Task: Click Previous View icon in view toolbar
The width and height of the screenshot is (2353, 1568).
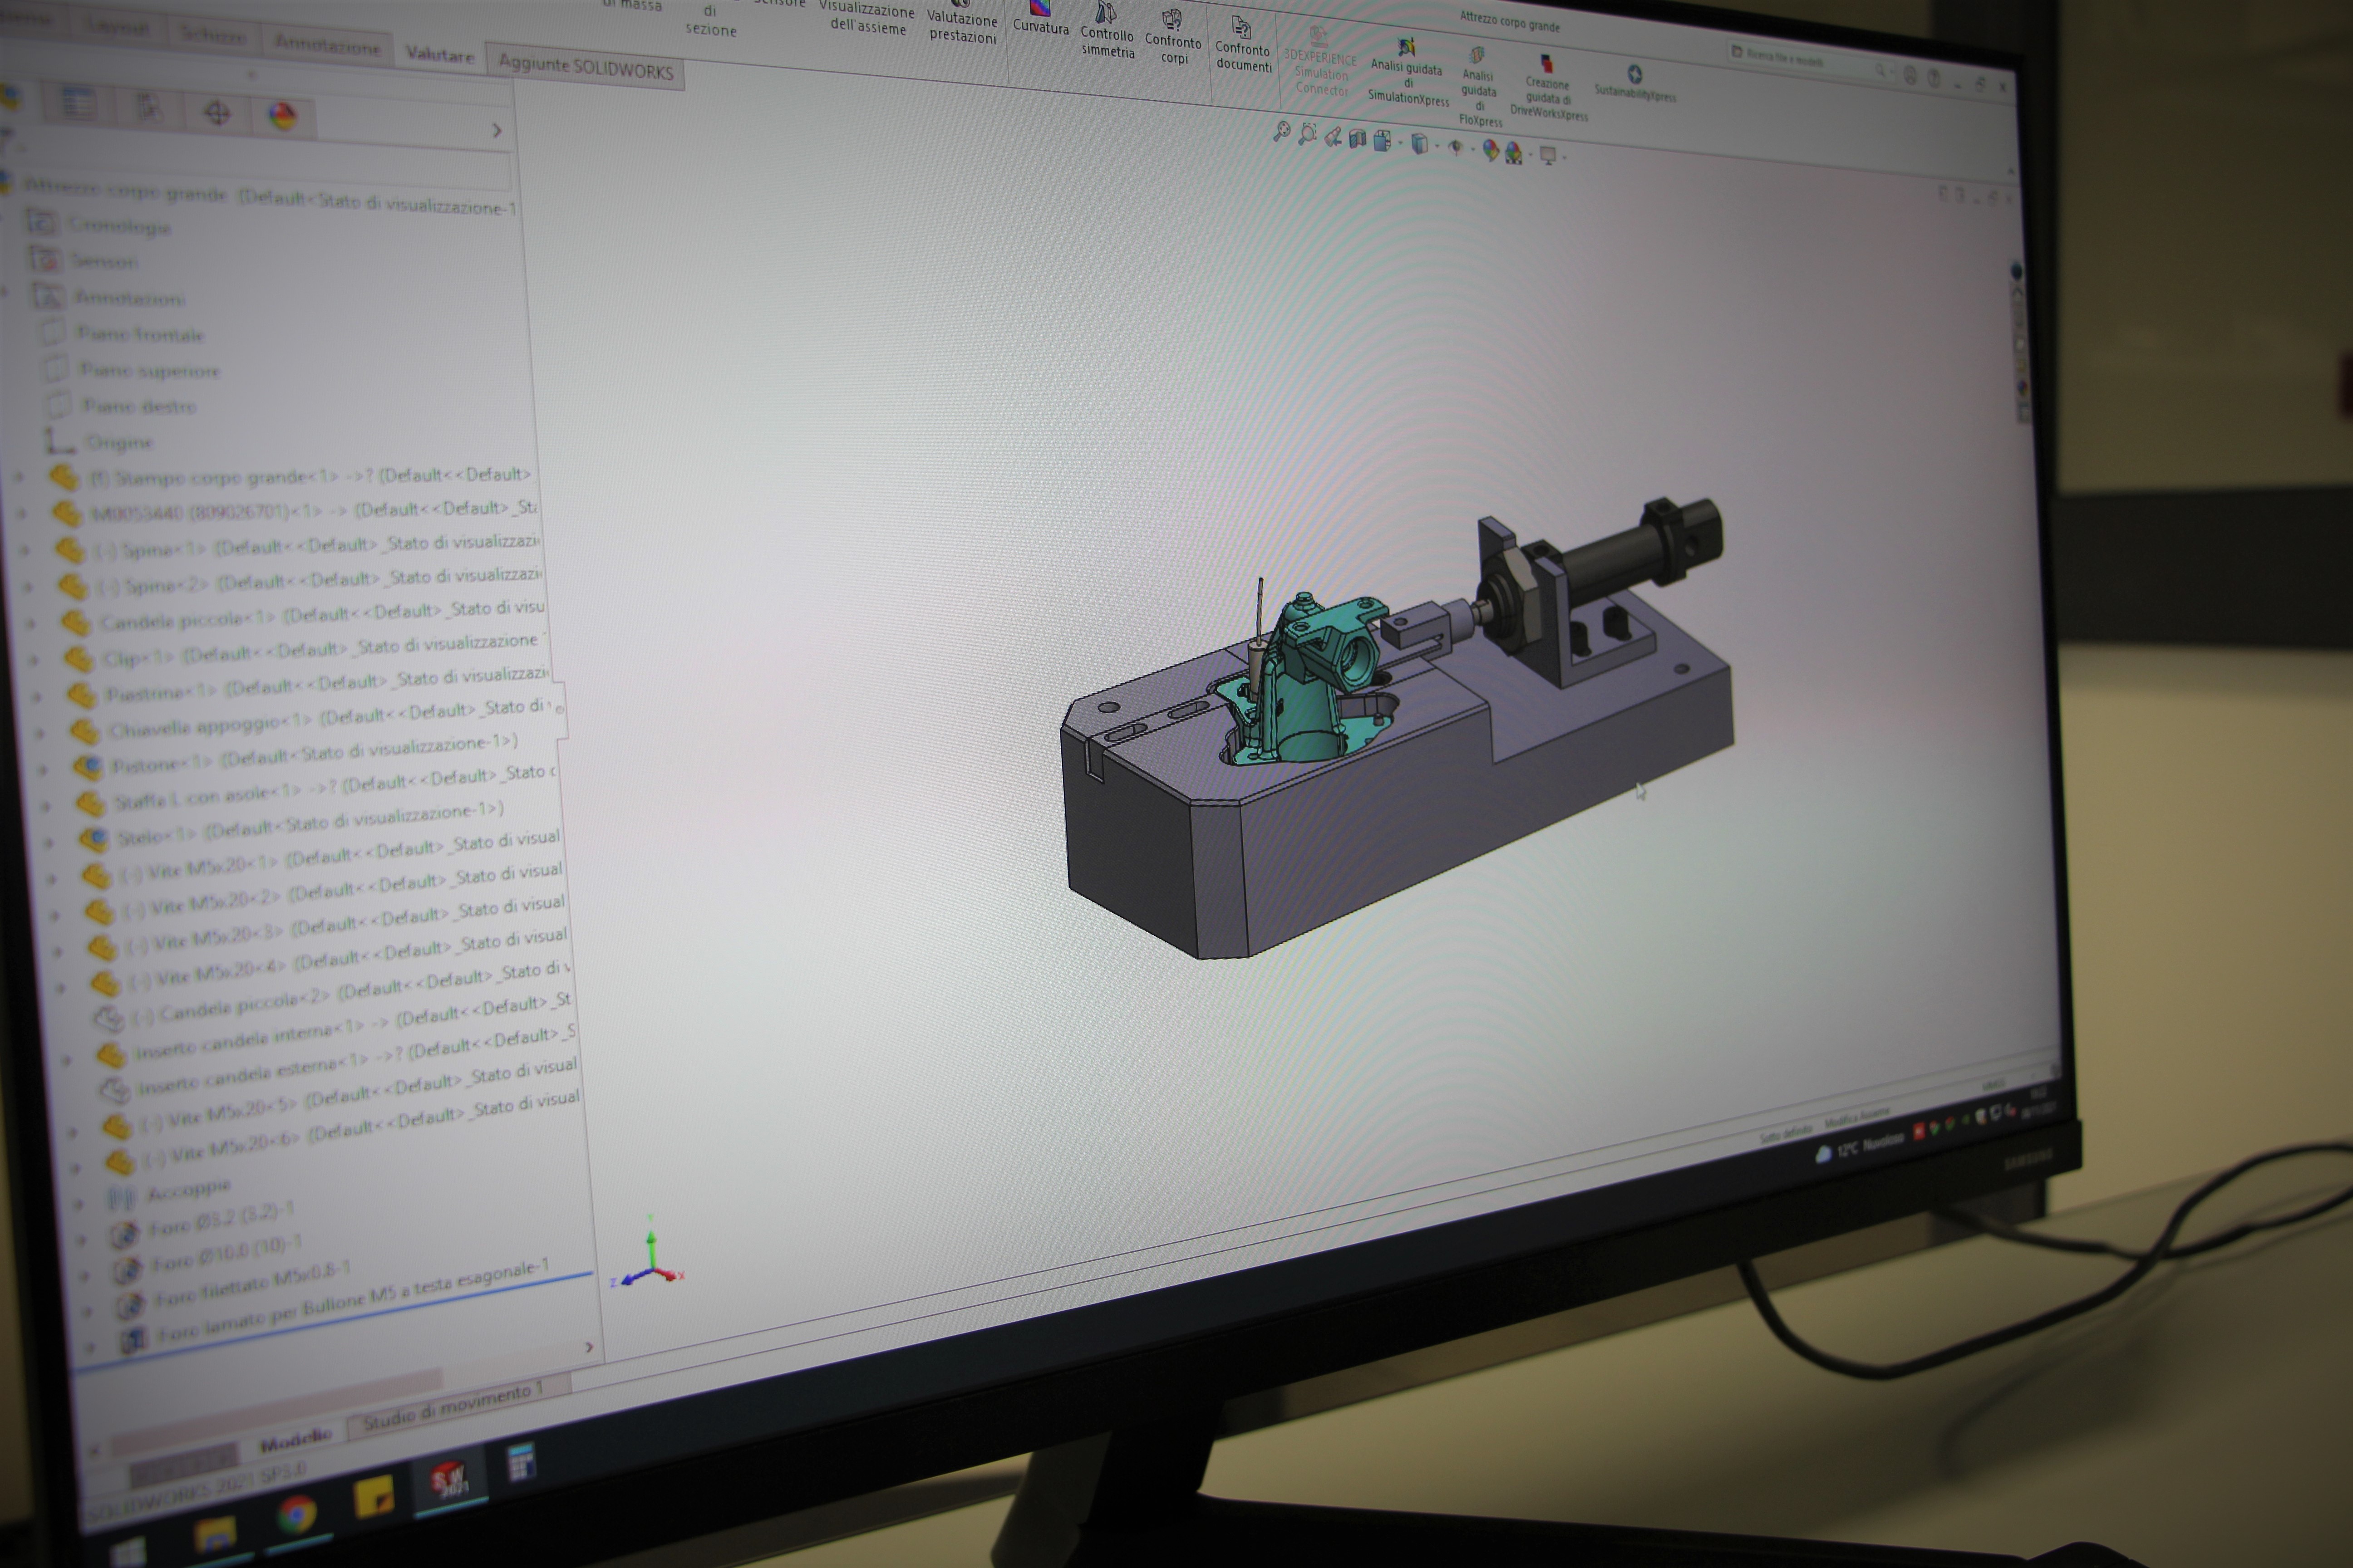Action: point(1333,137)
